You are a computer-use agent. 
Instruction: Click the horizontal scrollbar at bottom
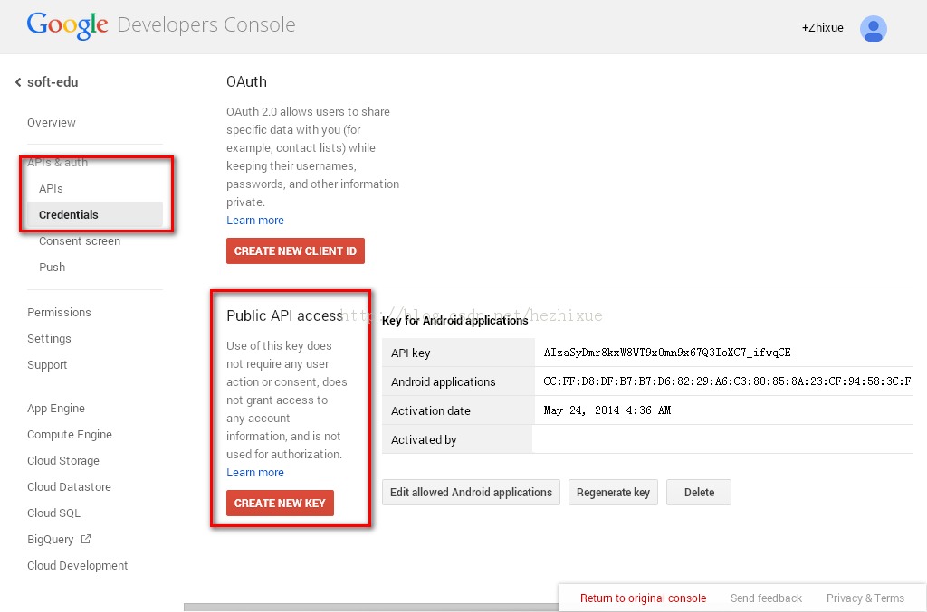pyautogui.click(x=370, y=607)
